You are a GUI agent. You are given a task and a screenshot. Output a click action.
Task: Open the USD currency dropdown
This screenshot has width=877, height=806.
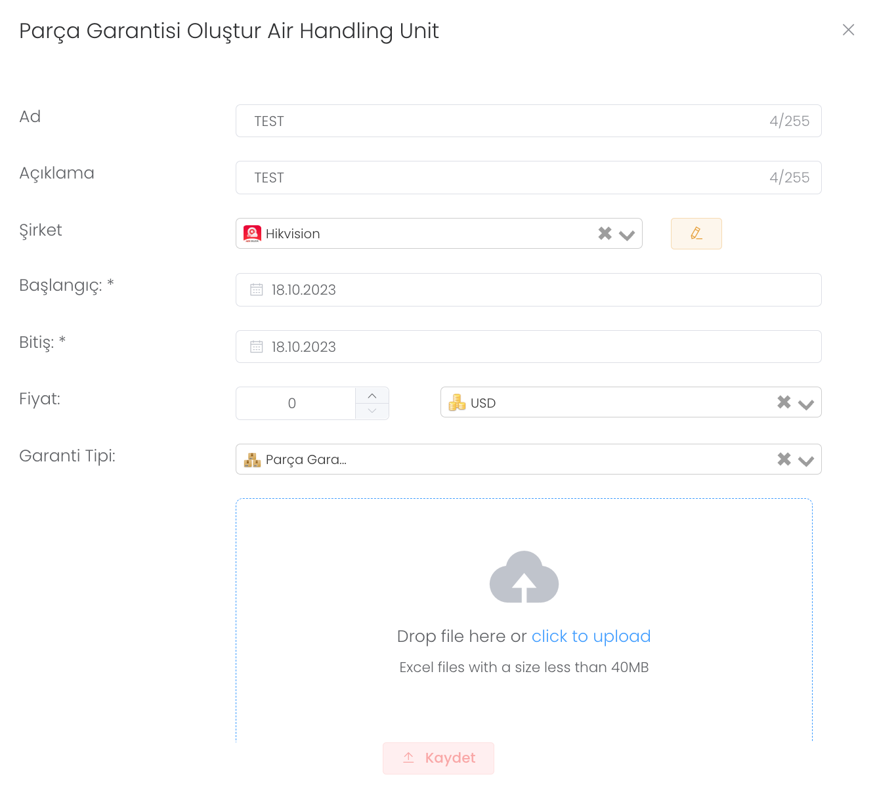click(806, 404)
